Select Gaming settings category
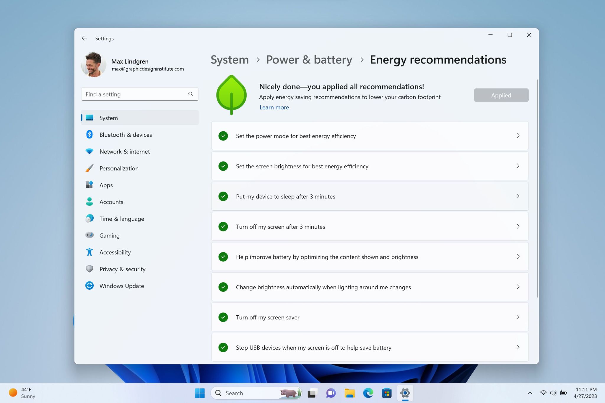This screenshot has width=605, height=403. [109, 235]
